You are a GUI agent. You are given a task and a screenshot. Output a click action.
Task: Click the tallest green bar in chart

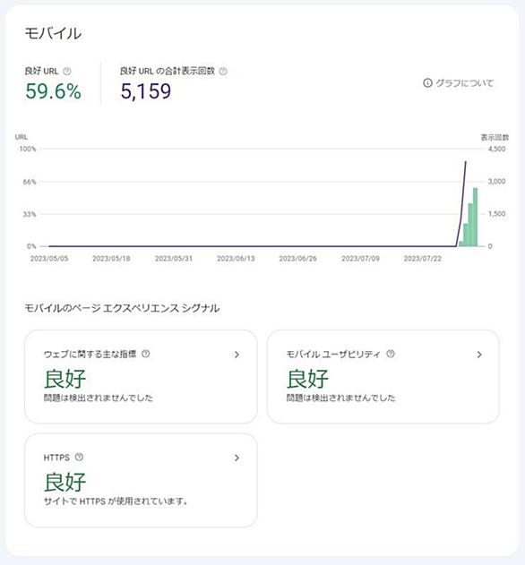click(475, 218)
